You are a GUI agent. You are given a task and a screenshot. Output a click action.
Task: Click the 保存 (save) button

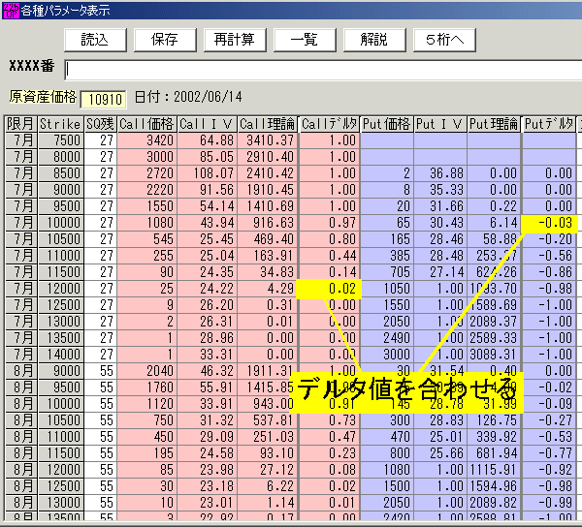tap(165, 40)
